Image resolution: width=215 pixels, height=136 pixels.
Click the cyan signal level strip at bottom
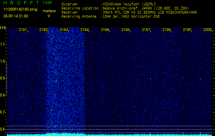109,135
